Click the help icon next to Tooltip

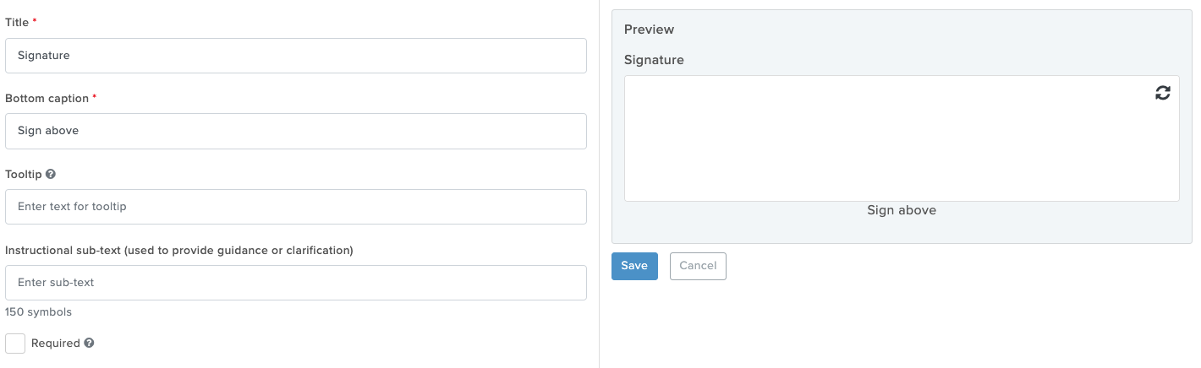tap(51, 175)
